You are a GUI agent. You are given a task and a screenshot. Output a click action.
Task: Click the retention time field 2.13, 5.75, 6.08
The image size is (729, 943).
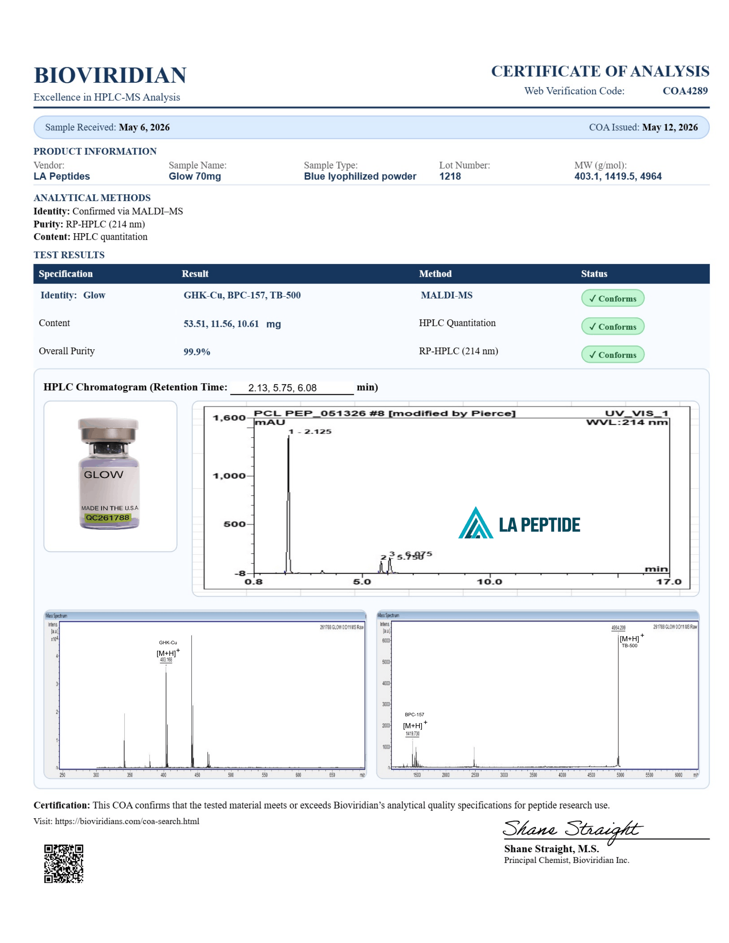292,387
